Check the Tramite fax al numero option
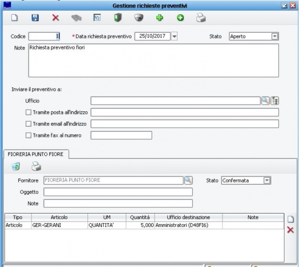Viewport: 299px width, 267px height. (x=29, y=136)
